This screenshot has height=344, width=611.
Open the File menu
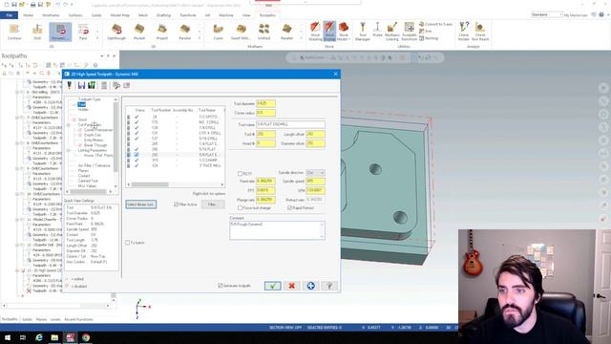(x=9, y=15)
